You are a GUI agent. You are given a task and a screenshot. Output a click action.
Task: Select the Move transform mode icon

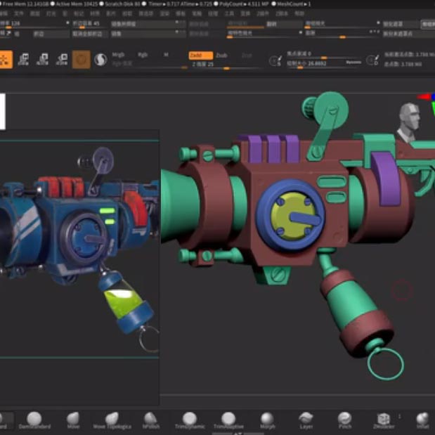tap(23, 59)
